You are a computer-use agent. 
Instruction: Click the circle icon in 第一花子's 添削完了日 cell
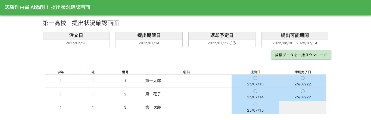(303, 91)
